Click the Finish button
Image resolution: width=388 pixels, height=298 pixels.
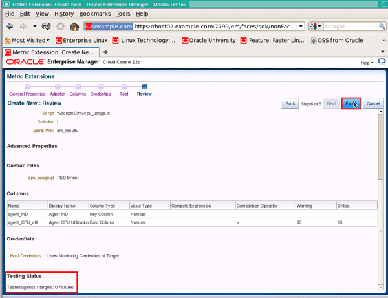point(351,103)
